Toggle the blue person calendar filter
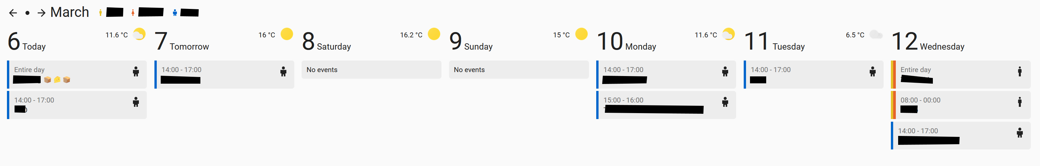The image size is (1040, 166). tap(174, 13)
